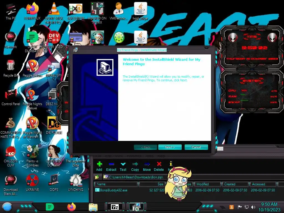Select the money bag game shortcut
284x213 pixels.
pyautogui.click(x=11, y=128)
